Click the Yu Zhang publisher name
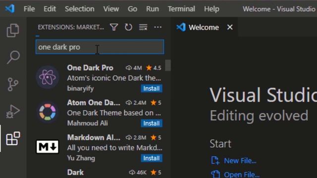 pos(81,158)
